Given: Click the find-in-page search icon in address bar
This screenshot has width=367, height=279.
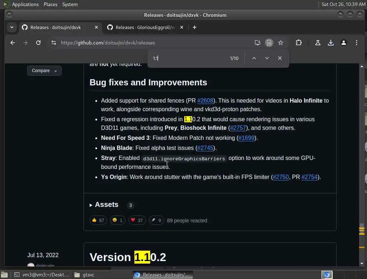Looking at the screenshot, I should (269, 43).
